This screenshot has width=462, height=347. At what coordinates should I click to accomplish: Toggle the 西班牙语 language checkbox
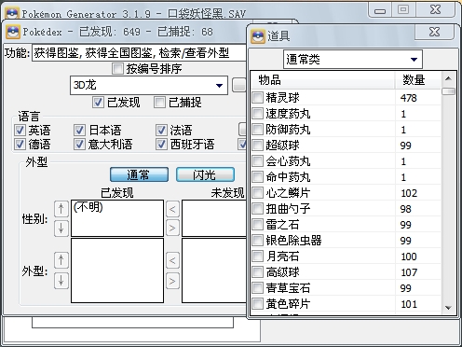click(161, 144)
